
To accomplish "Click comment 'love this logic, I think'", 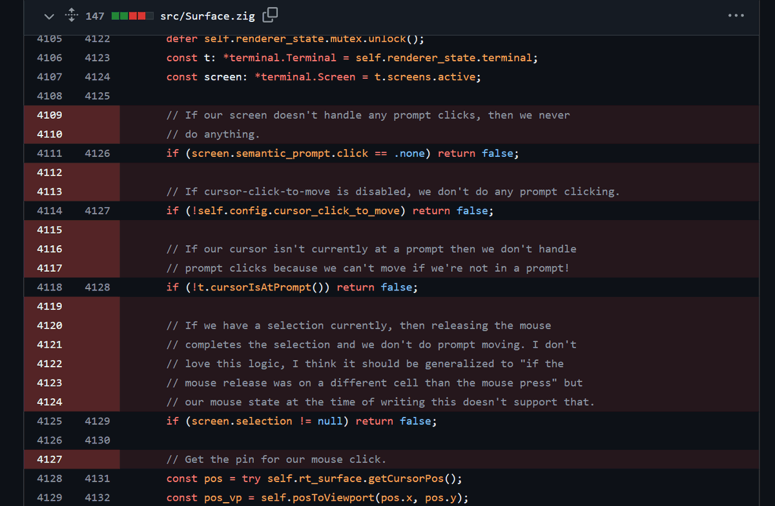I will coord(365,363).
